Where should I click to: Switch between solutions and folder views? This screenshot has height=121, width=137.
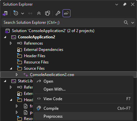(5, 13)
